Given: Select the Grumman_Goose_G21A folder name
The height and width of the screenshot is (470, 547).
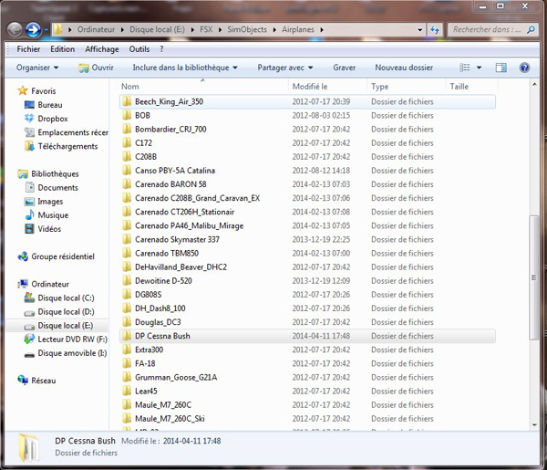Looking at the screenshot, I should [176, 378].
